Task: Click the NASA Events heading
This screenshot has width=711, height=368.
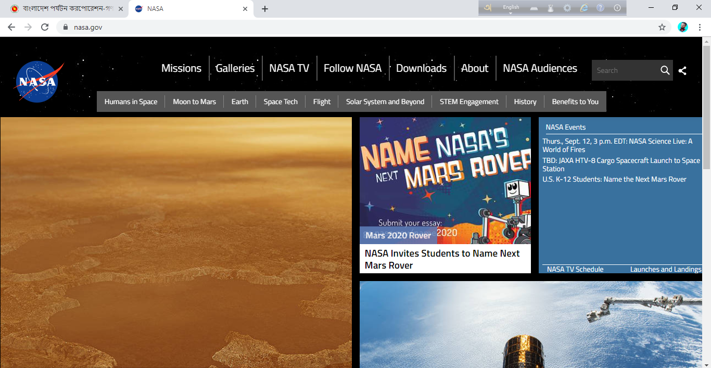Action: tap(565, 127)
